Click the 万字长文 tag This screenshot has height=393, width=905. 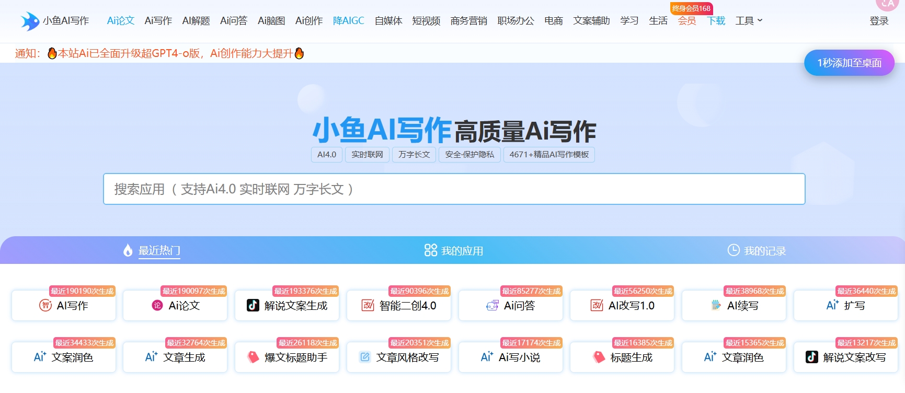414,155
